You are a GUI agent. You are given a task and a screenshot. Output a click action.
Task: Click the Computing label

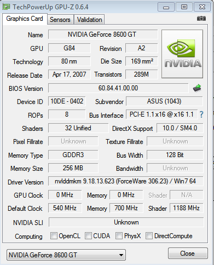click(x=29, y=237)
